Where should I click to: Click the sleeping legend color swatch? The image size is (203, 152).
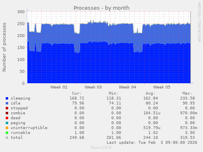[7, 98]
